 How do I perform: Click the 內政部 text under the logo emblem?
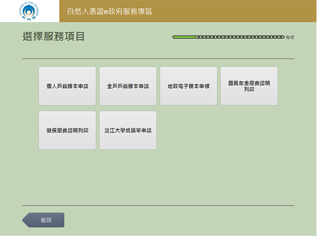point(29,18)
